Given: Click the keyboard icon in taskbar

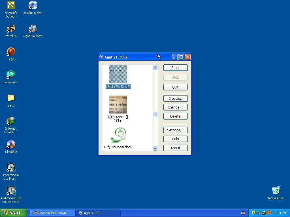Looking at the screenshot, I should (x=243, y=213).
